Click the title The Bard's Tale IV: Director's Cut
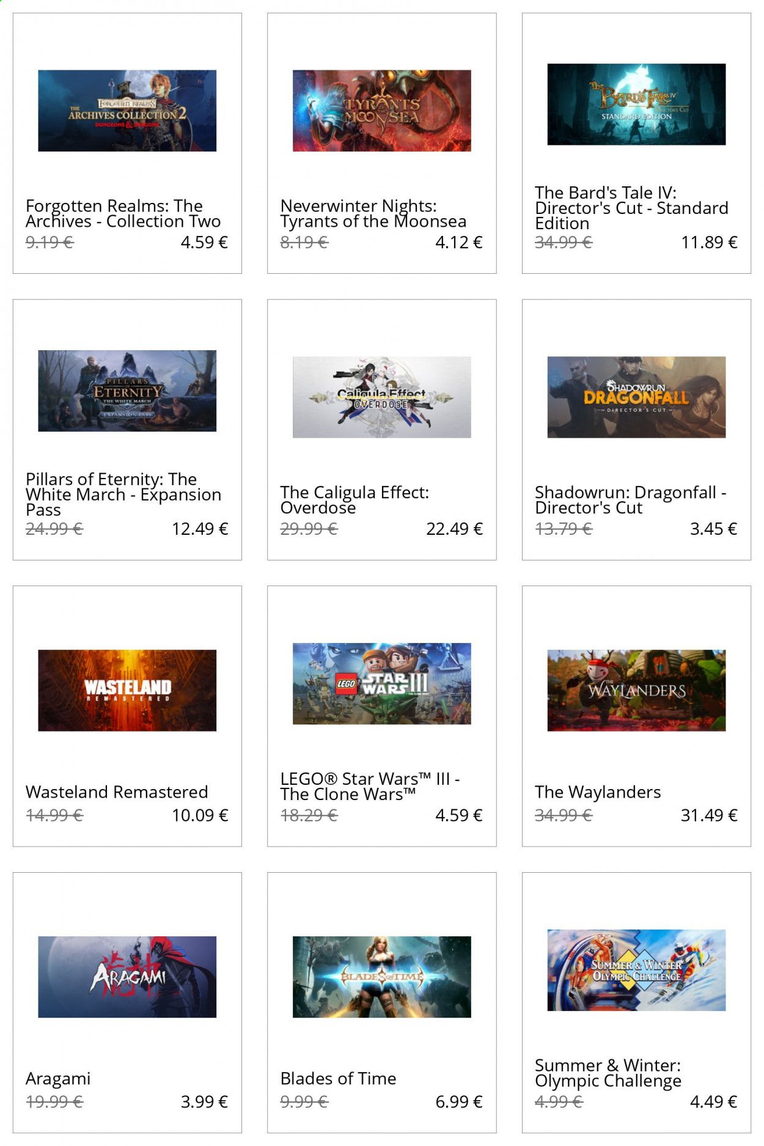Viewport: 764px width, 1146px height. pyautogui.click(x=631, y=208)
